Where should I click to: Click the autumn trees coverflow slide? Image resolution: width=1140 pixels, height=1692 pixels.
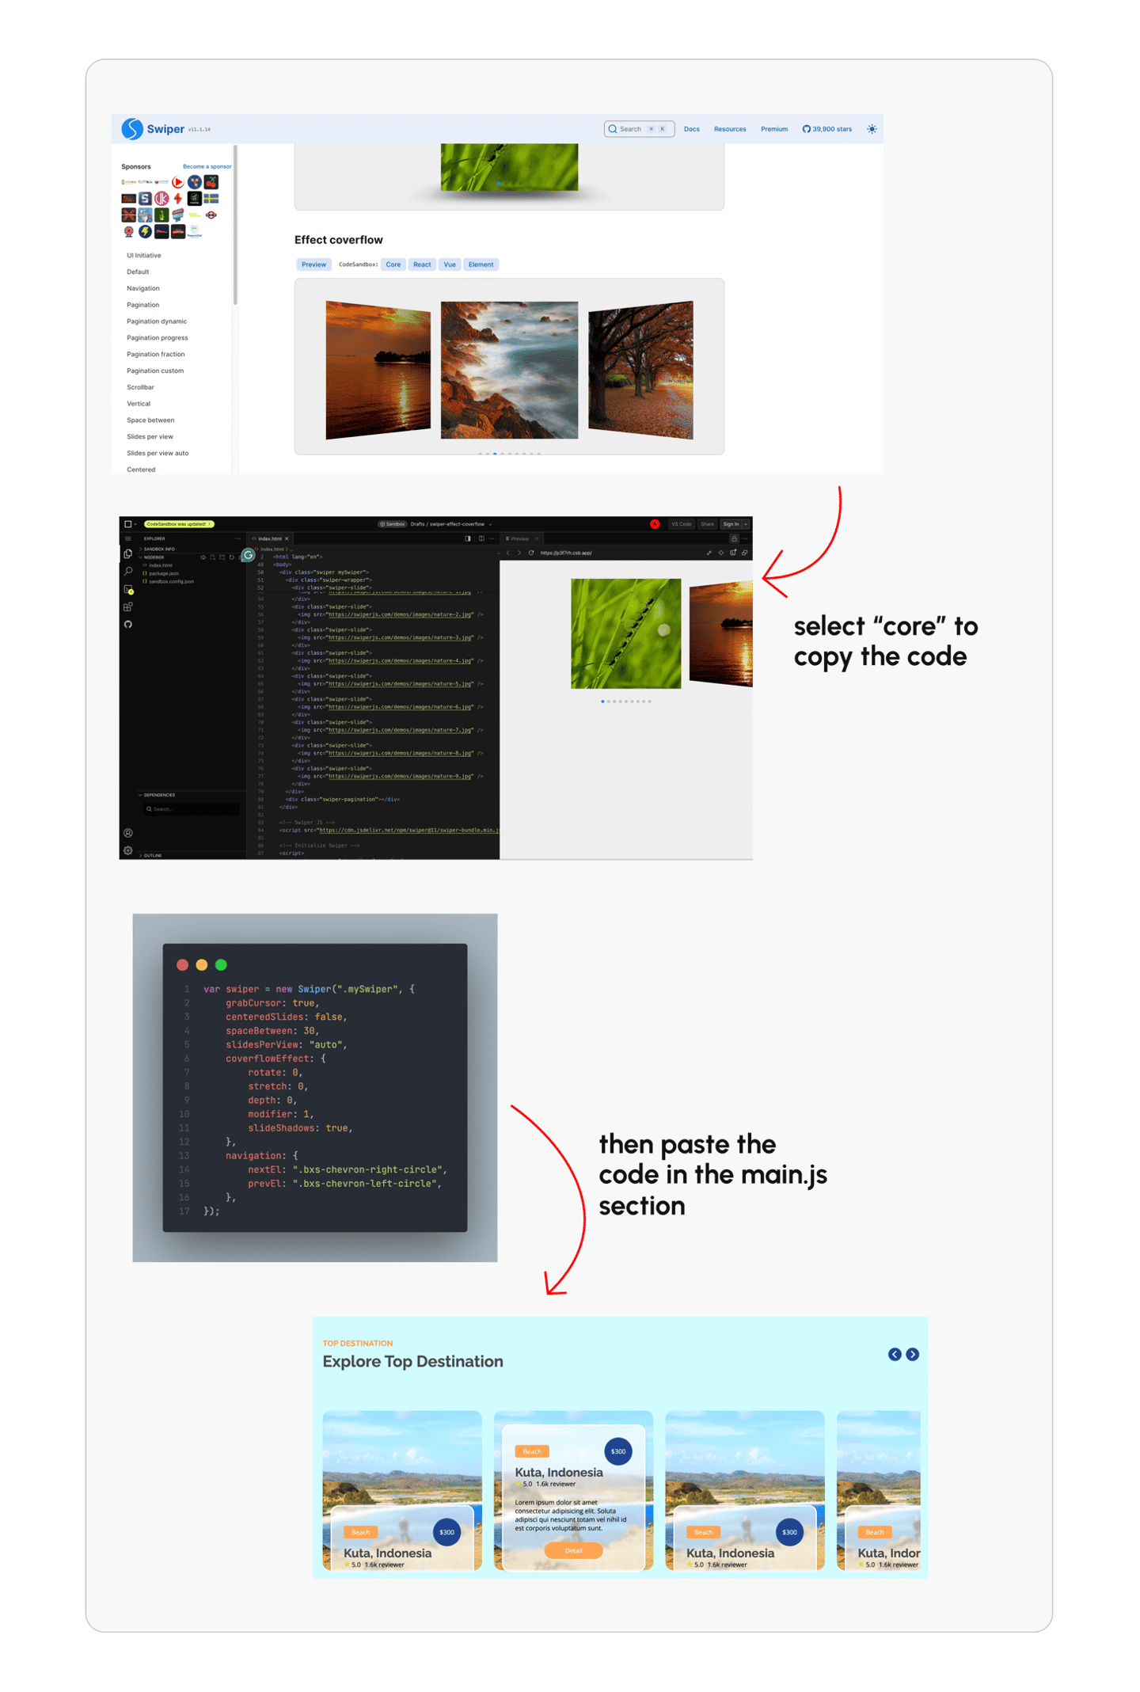(640, 370)
